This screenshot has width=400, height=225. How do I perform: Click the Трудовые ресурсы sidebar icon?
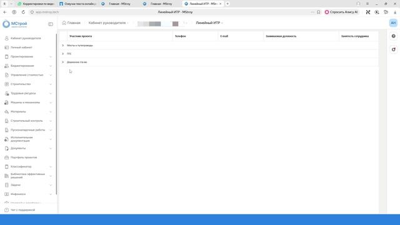coord(7,93)
